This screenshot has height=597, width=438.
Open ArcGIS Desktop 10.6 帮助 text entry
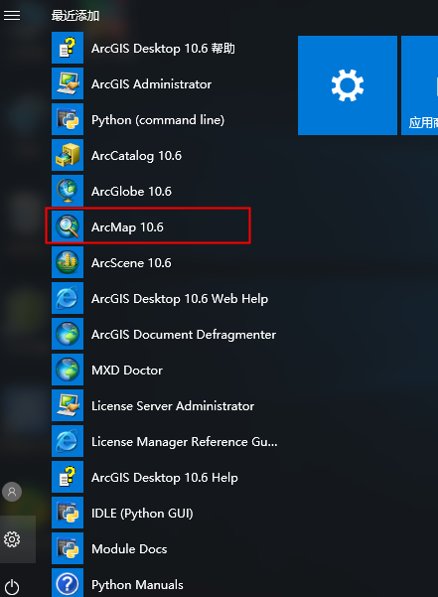tap(163, 49)
